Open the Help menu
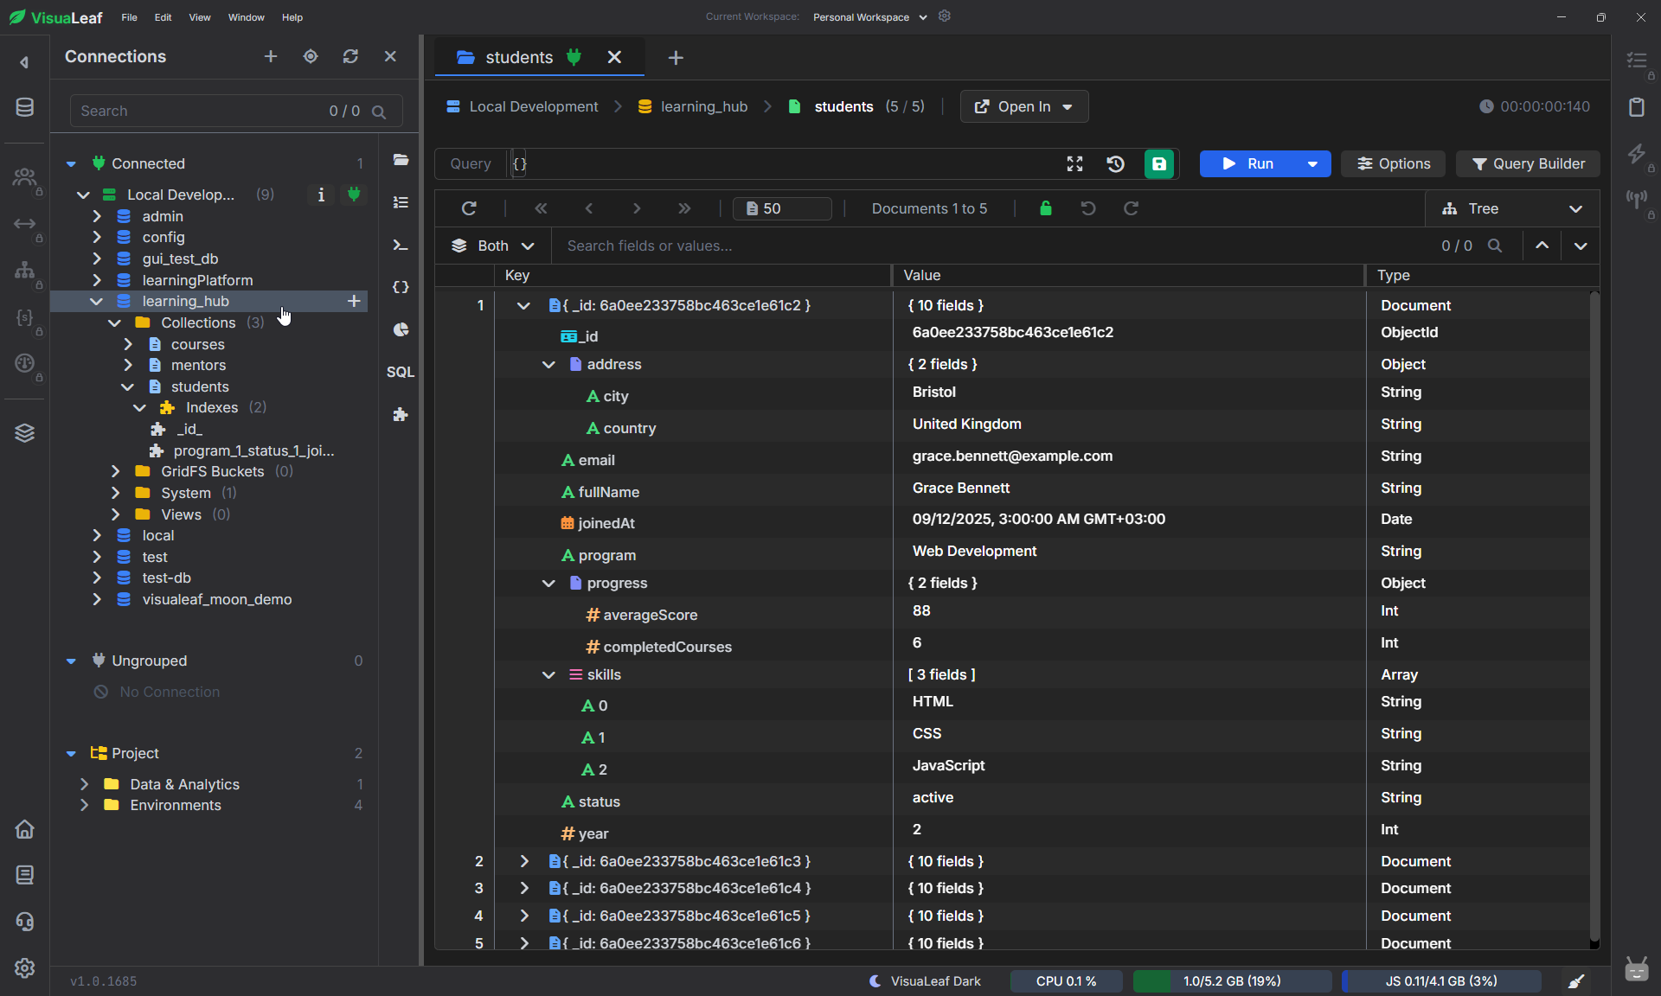Image resolution: width=1661 pixels, height=996 pixels. coord(292,17)
